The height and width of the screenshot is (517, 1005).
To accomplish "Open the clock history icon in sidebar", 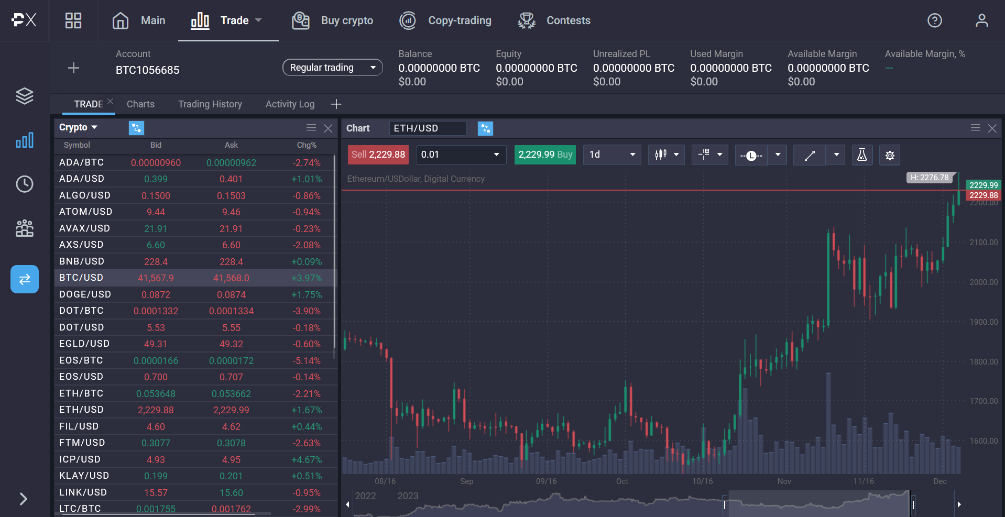I will [x=25, y=184].
